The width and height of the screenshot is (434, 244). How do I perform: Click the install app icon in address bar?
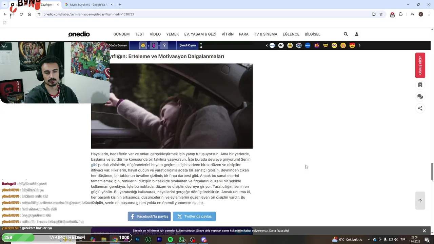pos(374,14)
